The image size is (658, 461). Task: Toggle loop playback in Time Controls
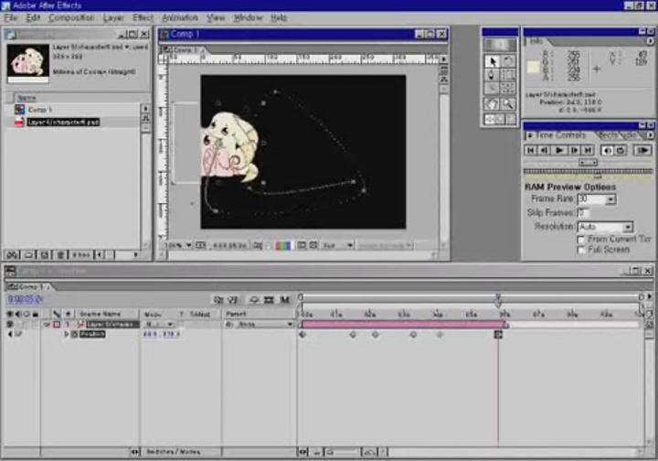[621, 150]
